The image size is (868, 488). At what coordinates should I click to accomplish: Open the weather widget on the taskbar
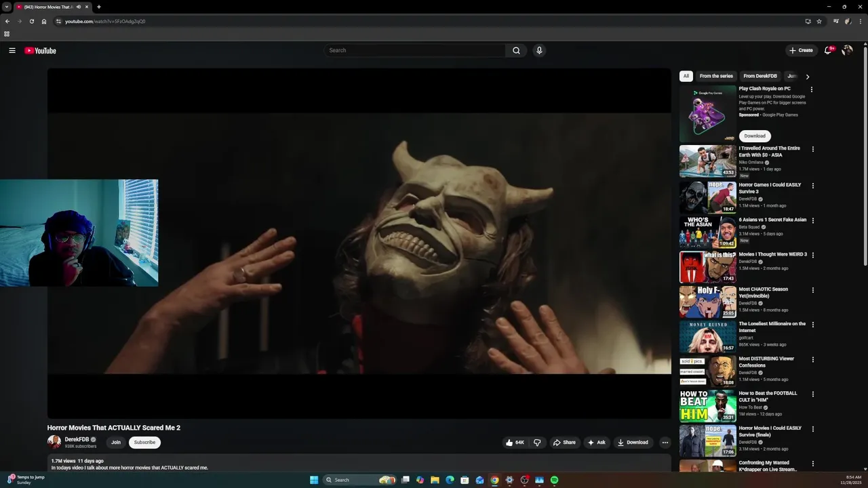[x=26, y=480]
